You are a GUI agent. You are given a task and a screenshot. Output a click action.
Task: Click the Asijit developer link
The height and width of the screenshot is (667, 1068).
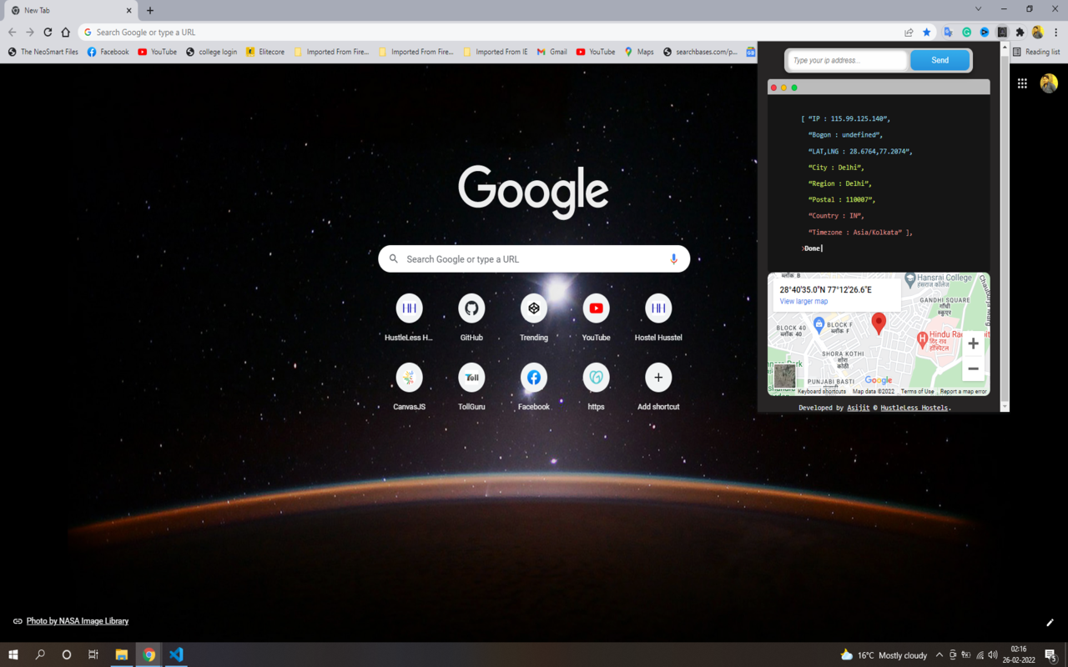[x=859, y=408]
